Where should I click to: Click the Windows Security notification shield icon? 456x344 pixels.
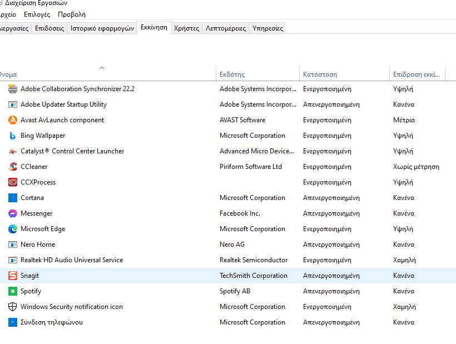(12, 307)
